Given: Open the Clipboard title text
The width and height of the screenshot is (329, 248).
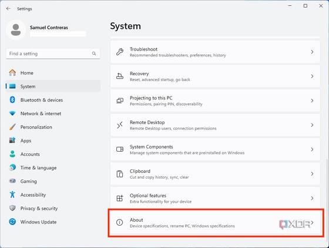Looking at the screenshot, I should (140, 171).
